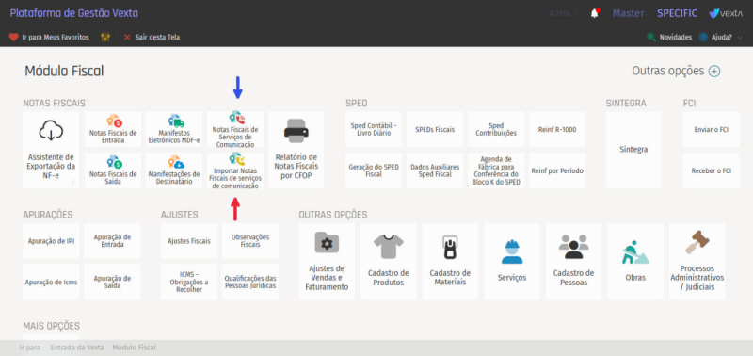Open Agenda de Fábrica Bloco K
753x356 pixels.
point(496,170)
